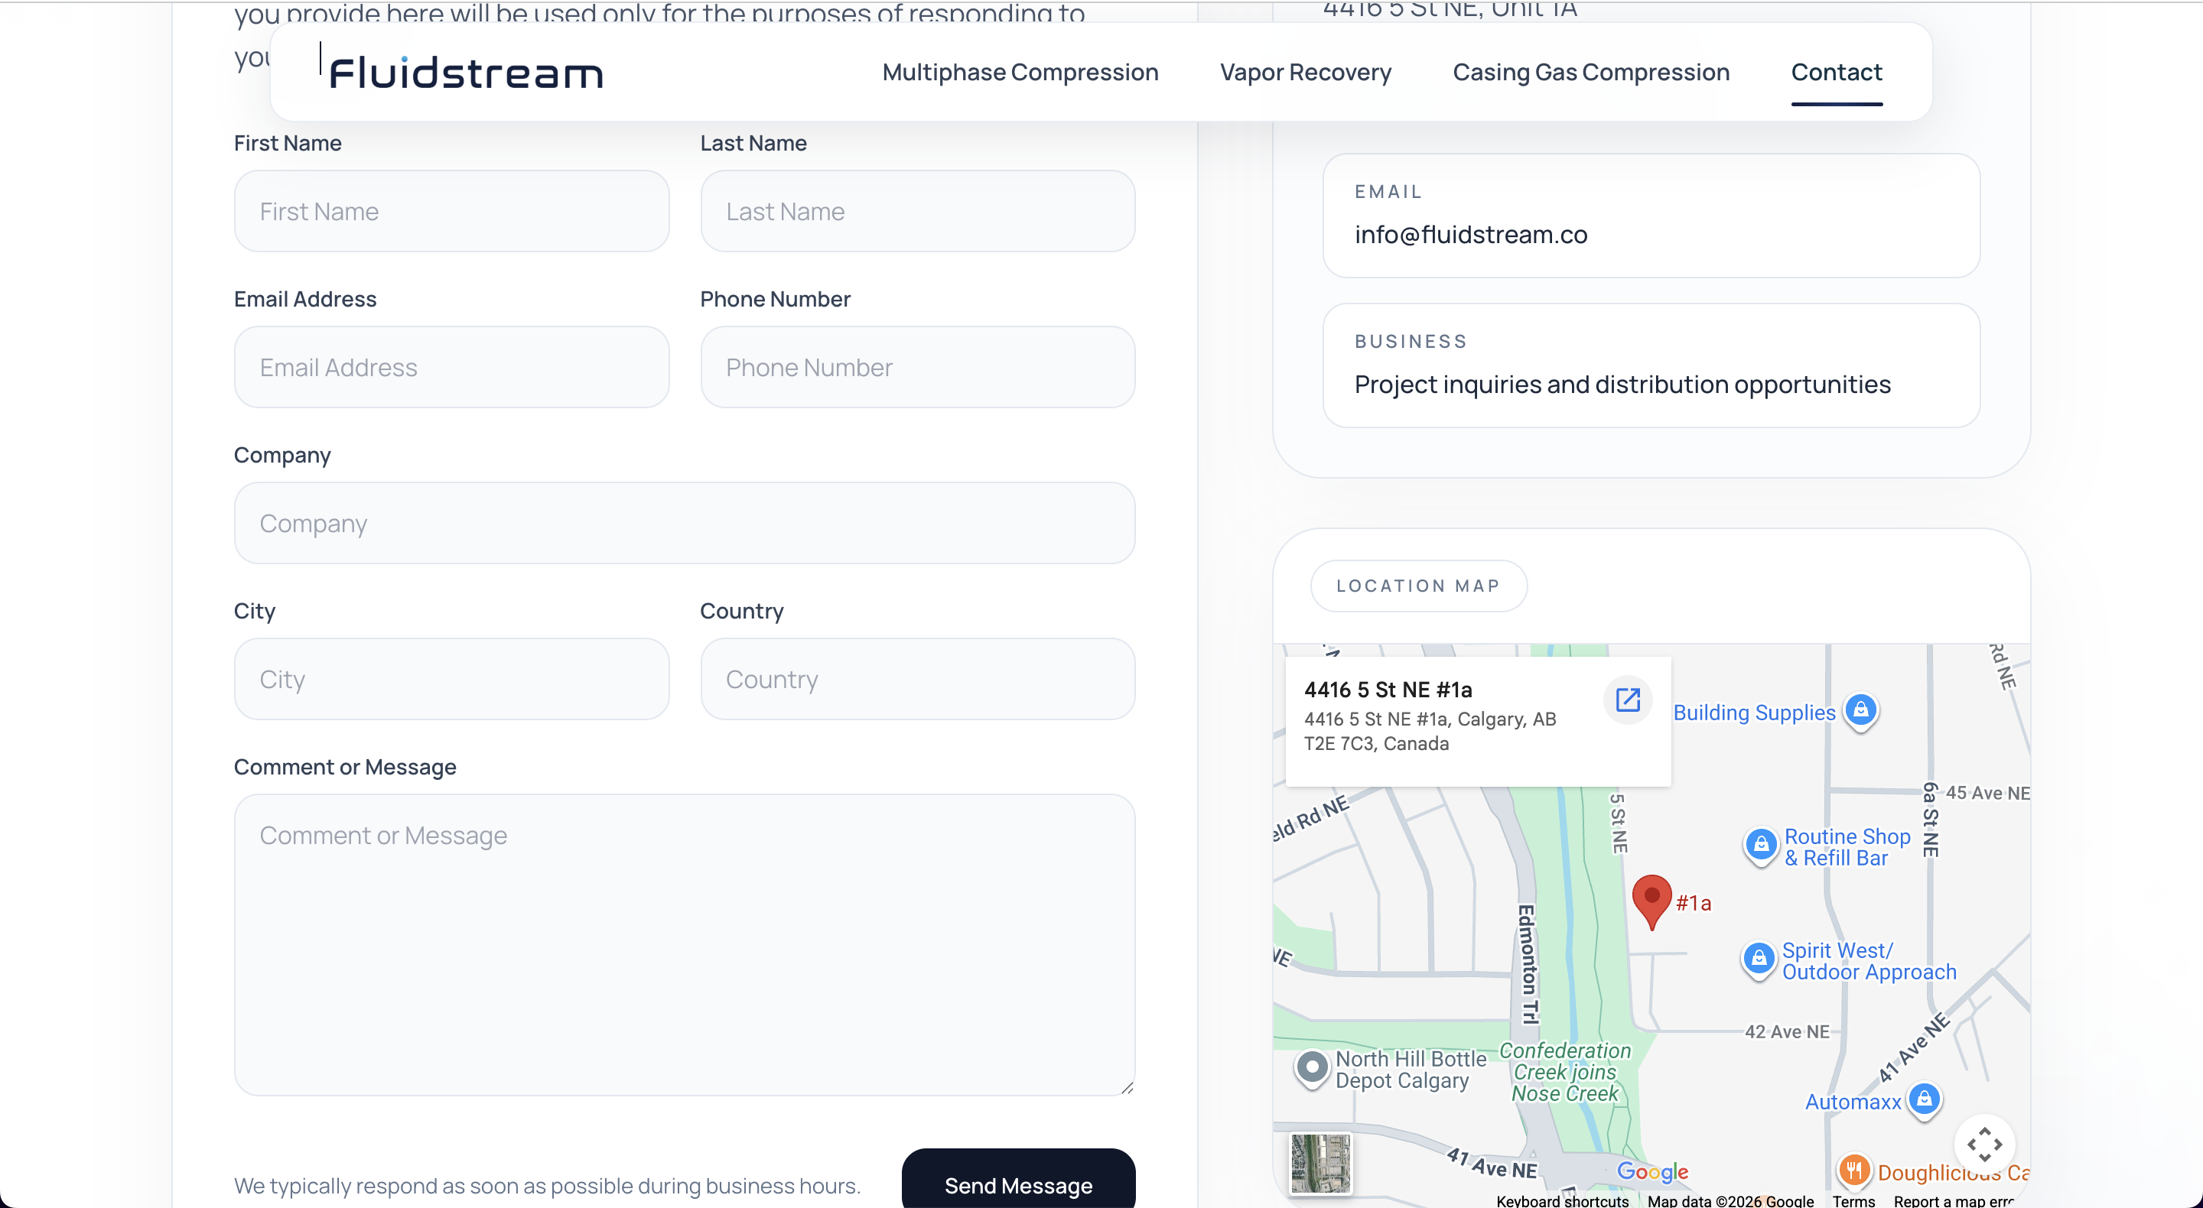Select the Building Supplies map pin

(x=1863, y=710)
